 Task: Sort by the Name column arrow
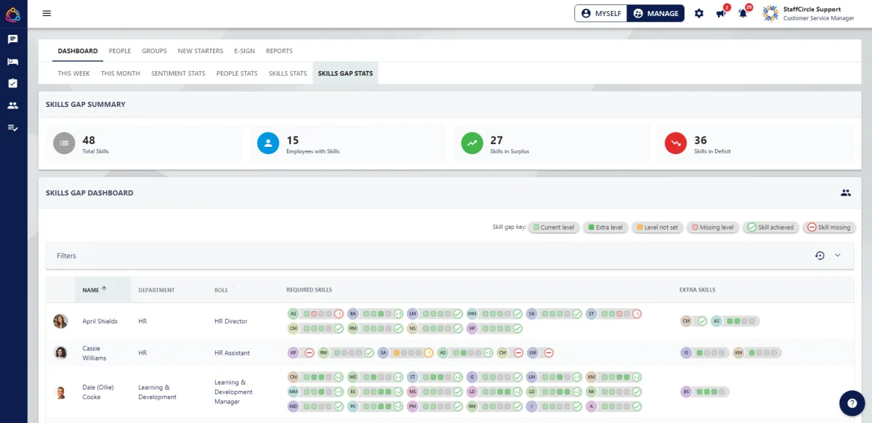104,289
